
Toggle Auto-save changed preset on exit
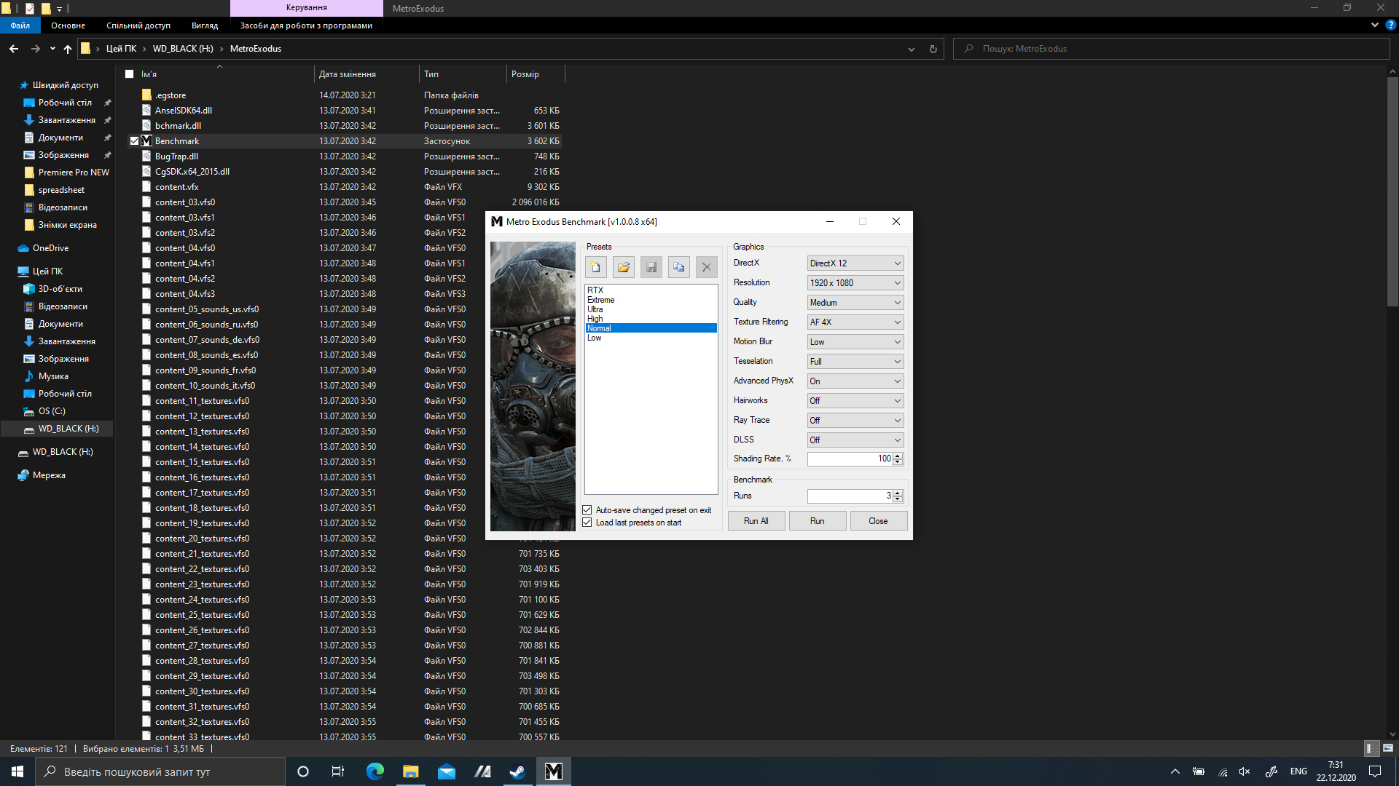pos(587,510)
